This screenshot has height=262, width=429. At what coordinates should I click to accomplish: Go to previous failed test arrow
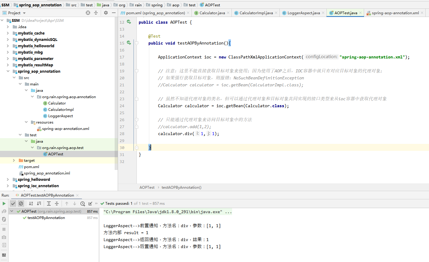[x=67, y=204]
